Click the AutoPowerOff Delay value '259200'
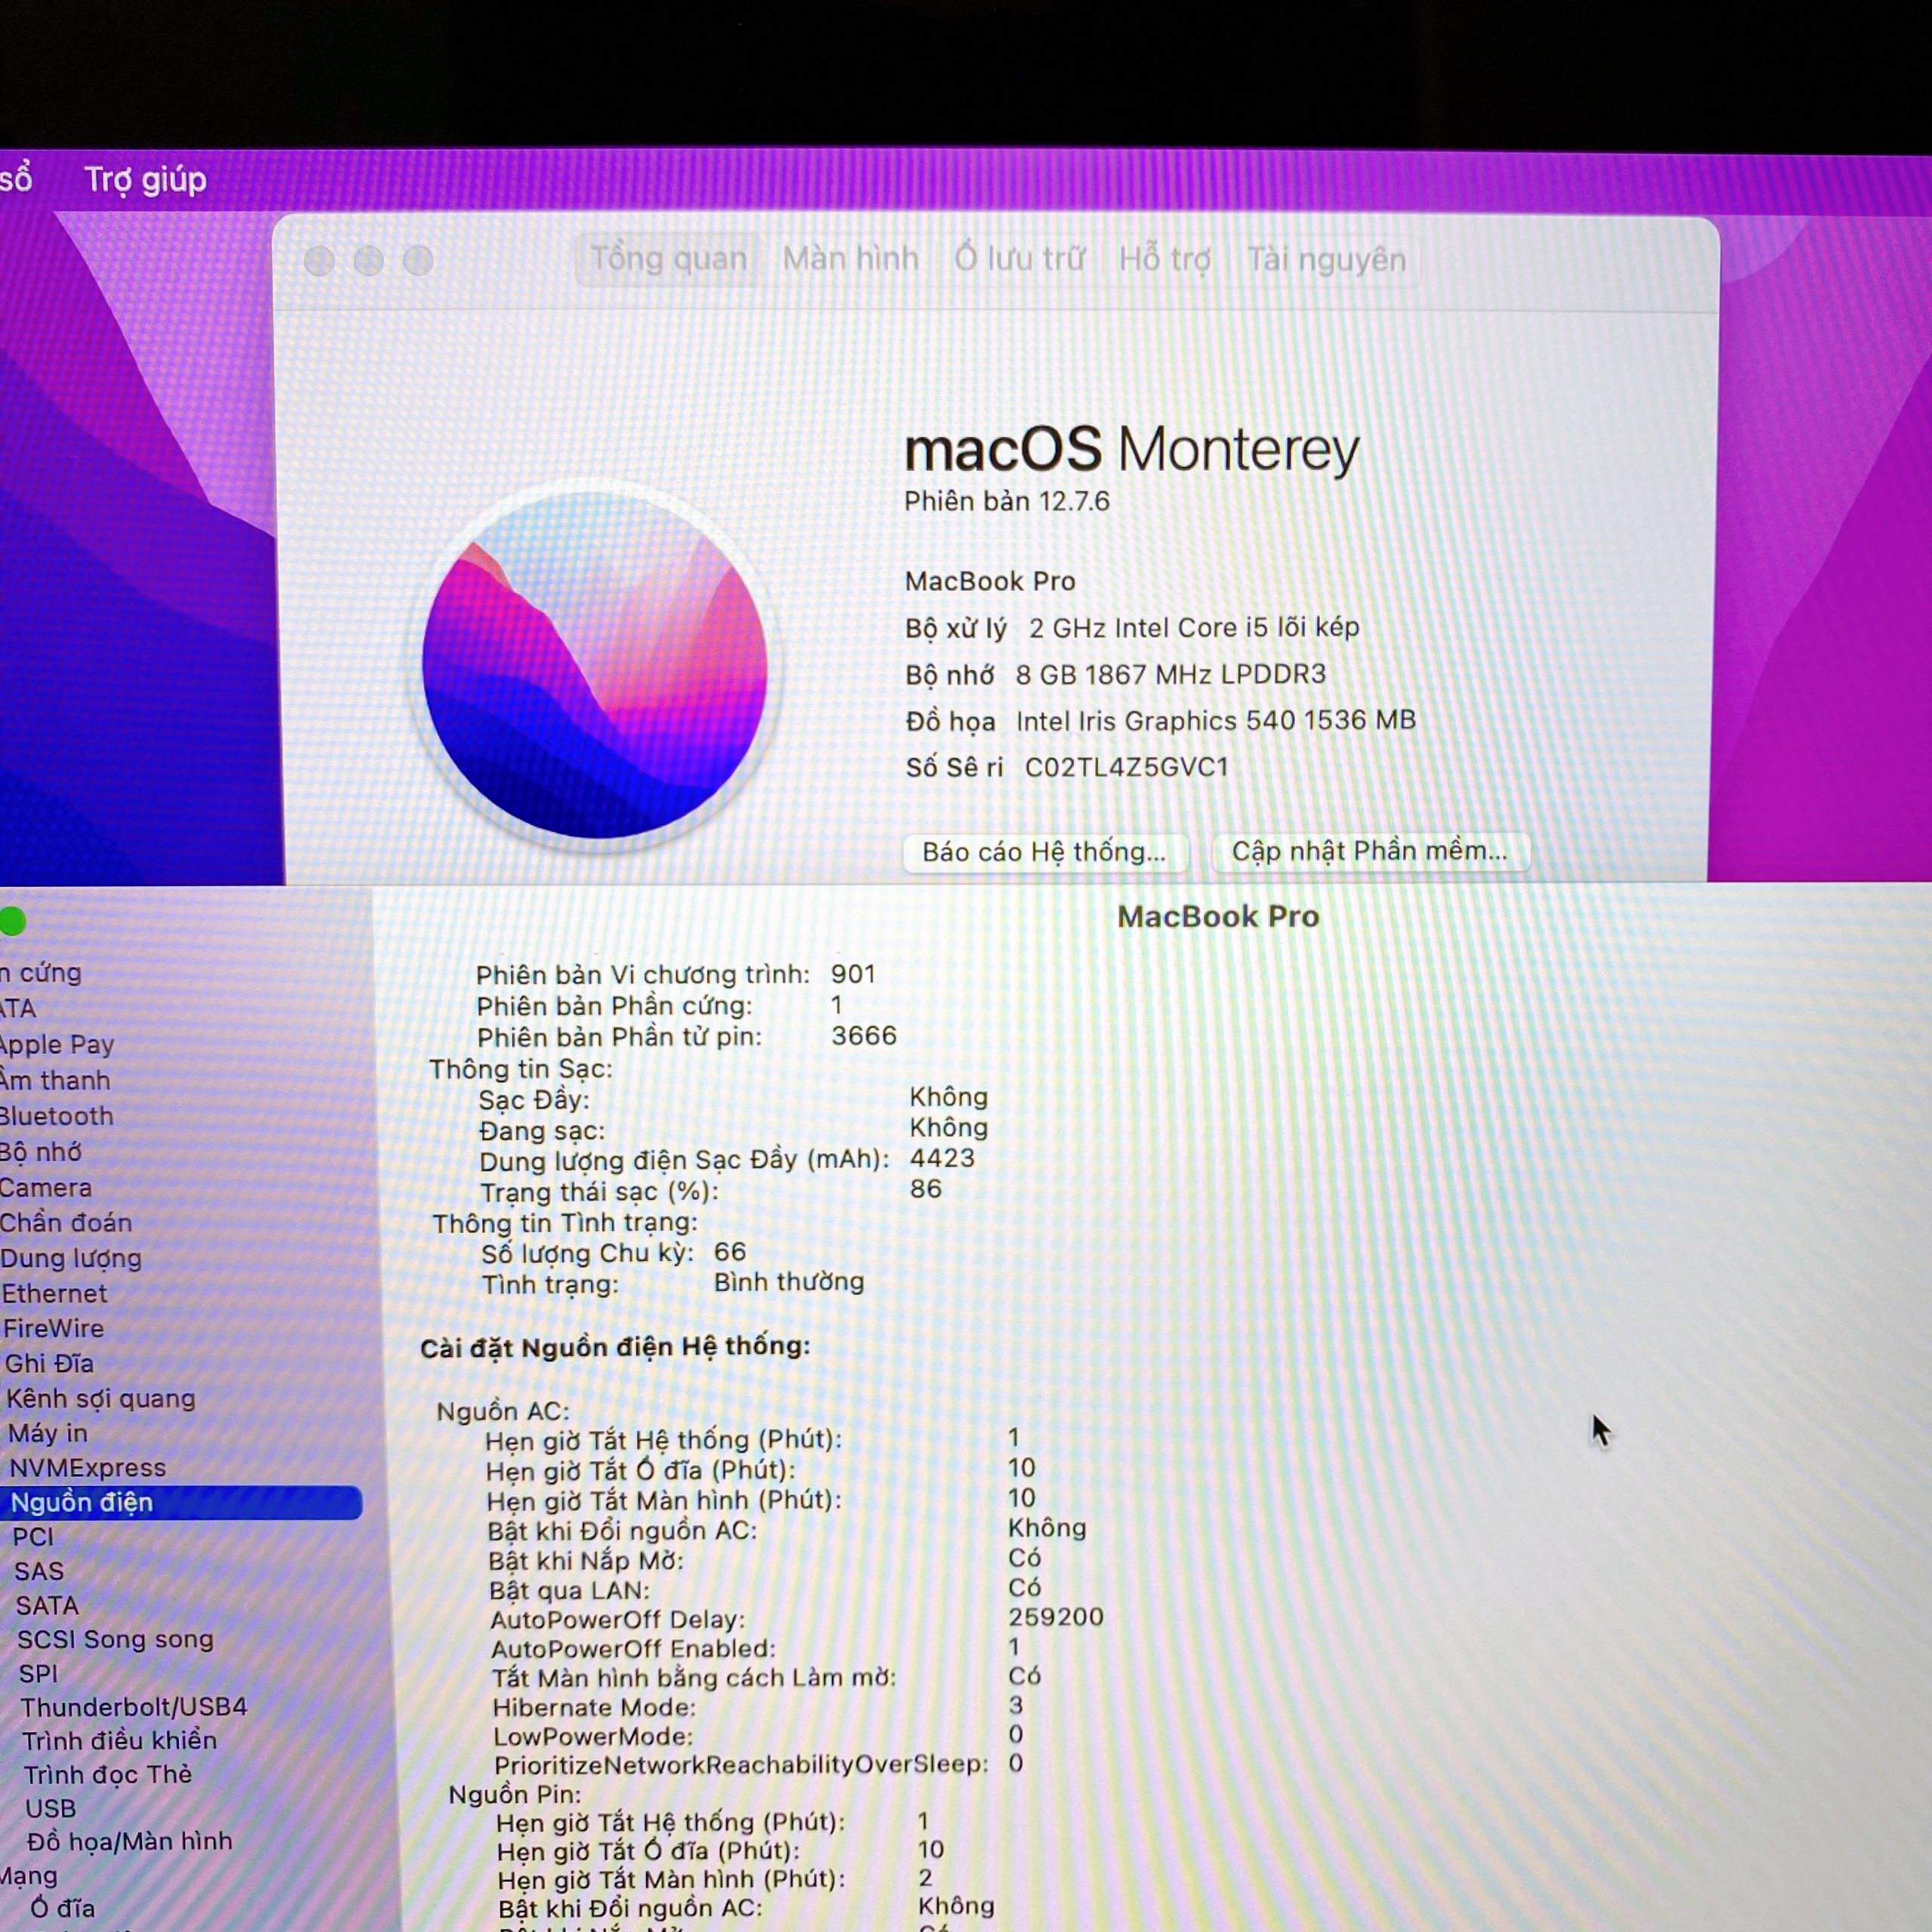 (1056, 1617)
